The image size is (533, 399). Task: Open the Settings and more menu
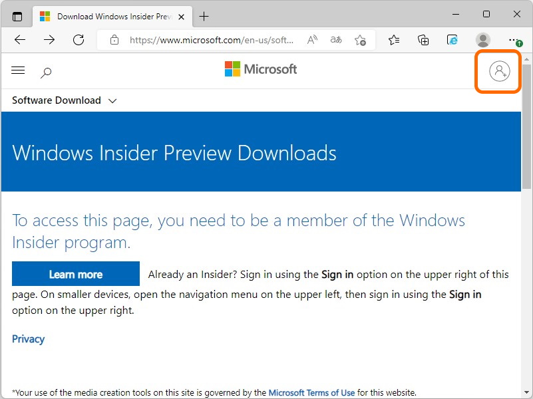tap(514, 40)
